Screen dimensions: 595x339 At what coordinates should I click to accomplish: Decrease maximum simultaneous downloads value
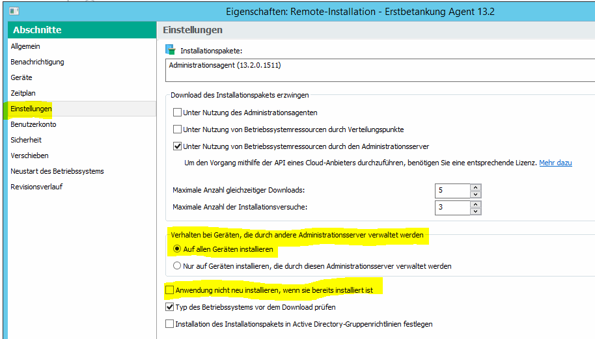475,195
